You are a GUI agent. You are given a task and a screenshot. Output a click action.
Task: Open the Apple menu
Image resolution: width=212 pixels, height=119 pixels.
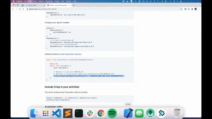14,1
